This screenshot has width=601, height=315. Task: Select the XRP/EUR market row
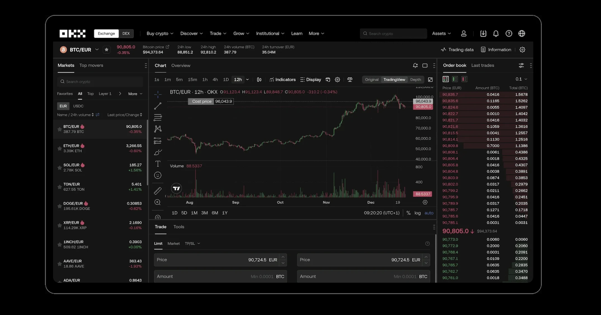[100, 225]
